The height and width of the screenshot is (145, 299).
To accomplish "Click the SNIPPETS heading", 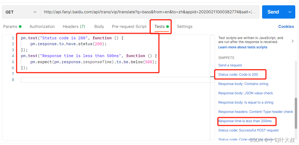I will tap(226, 58).
